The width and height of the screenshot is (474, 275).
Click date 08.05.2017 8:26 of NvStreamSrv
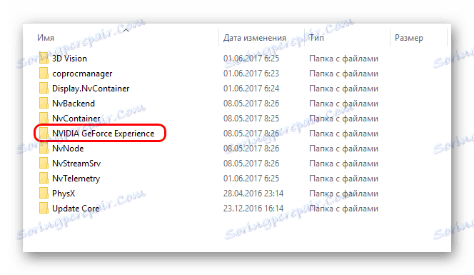coord(251,164)
